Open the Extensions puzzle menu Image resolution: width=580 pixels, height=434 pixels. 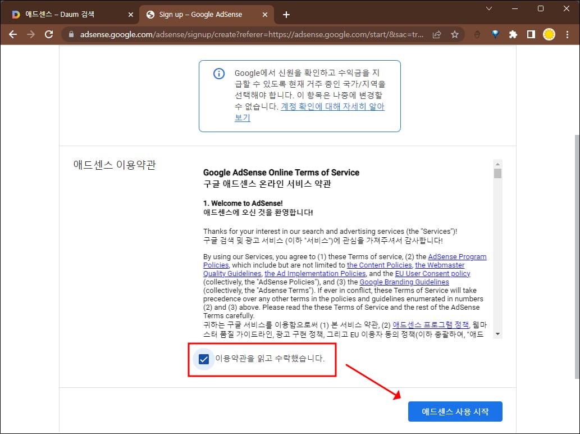pos(513,34)
